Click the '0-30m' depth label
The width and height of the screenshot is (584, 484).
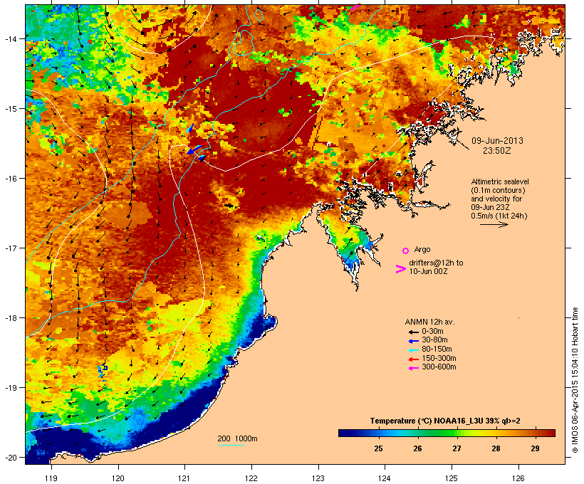(432, 331)
